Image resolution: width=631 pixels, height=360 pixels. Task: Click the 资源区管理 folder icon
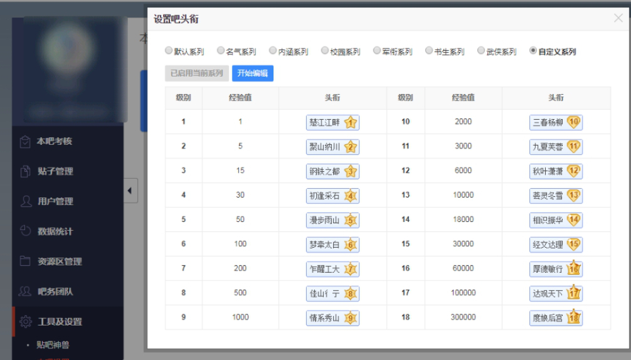[x=25, y=262]
